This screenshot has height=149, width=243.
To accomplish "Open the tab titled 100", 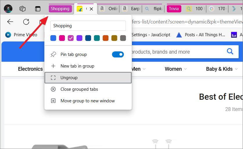I will [195, 9].
